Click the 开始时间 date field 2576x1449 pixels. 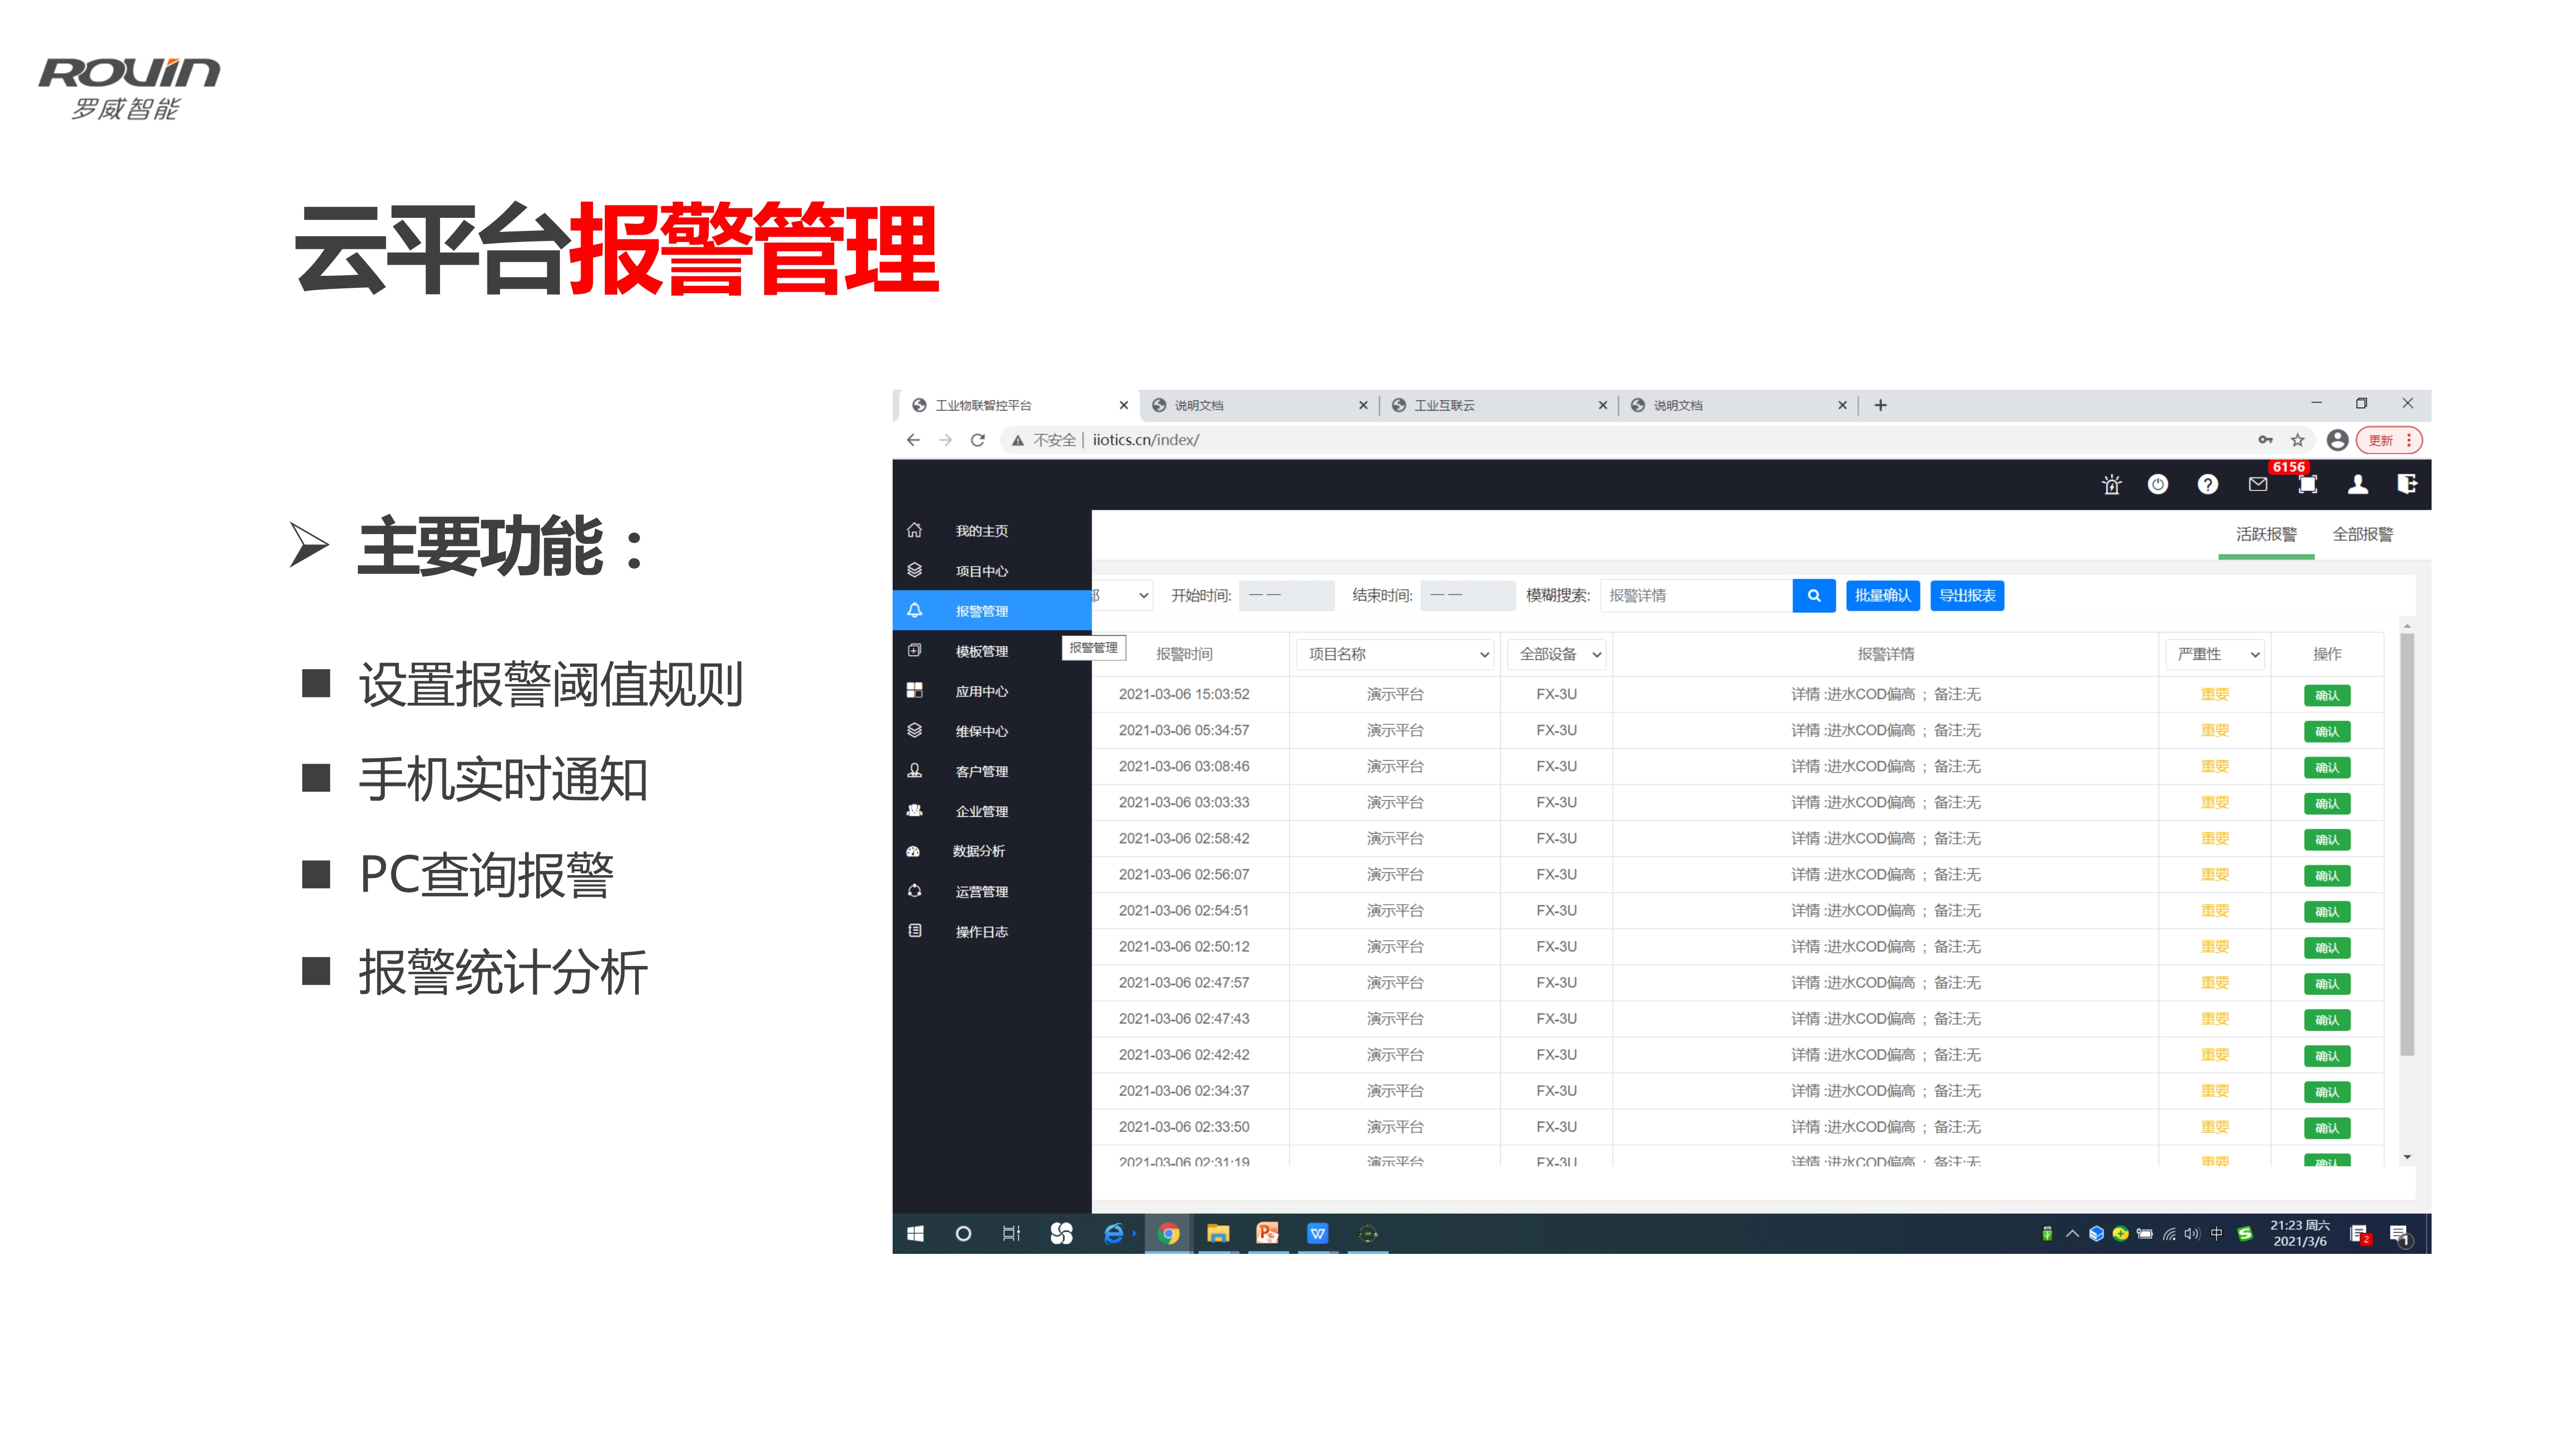click(x=1286, y=595)
